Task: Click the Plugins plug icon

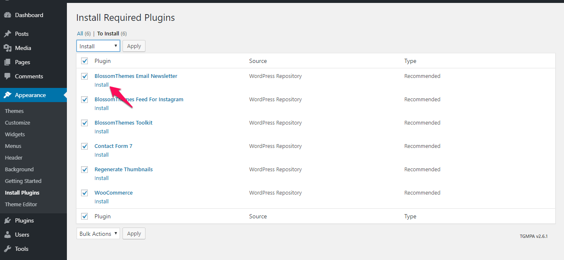Action: pos(8,220)
